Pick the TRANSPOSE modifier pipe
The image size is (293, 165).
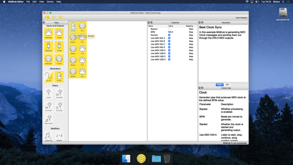(x=49, y=136)
